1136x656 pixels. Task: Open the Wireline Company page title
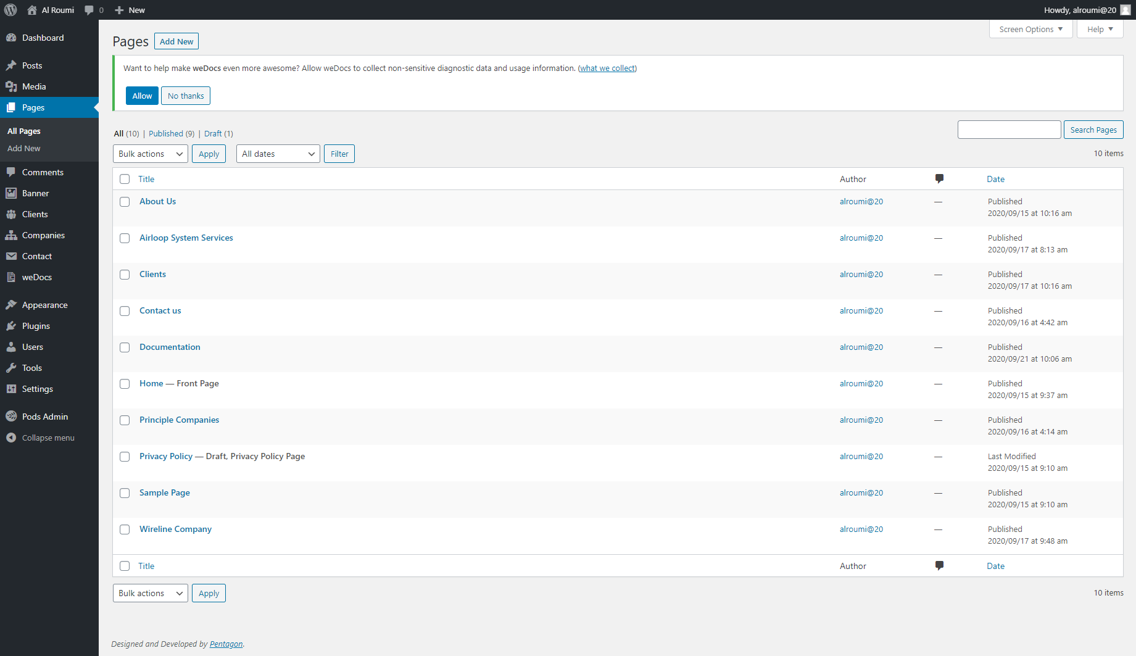click(x=175, y=529)
